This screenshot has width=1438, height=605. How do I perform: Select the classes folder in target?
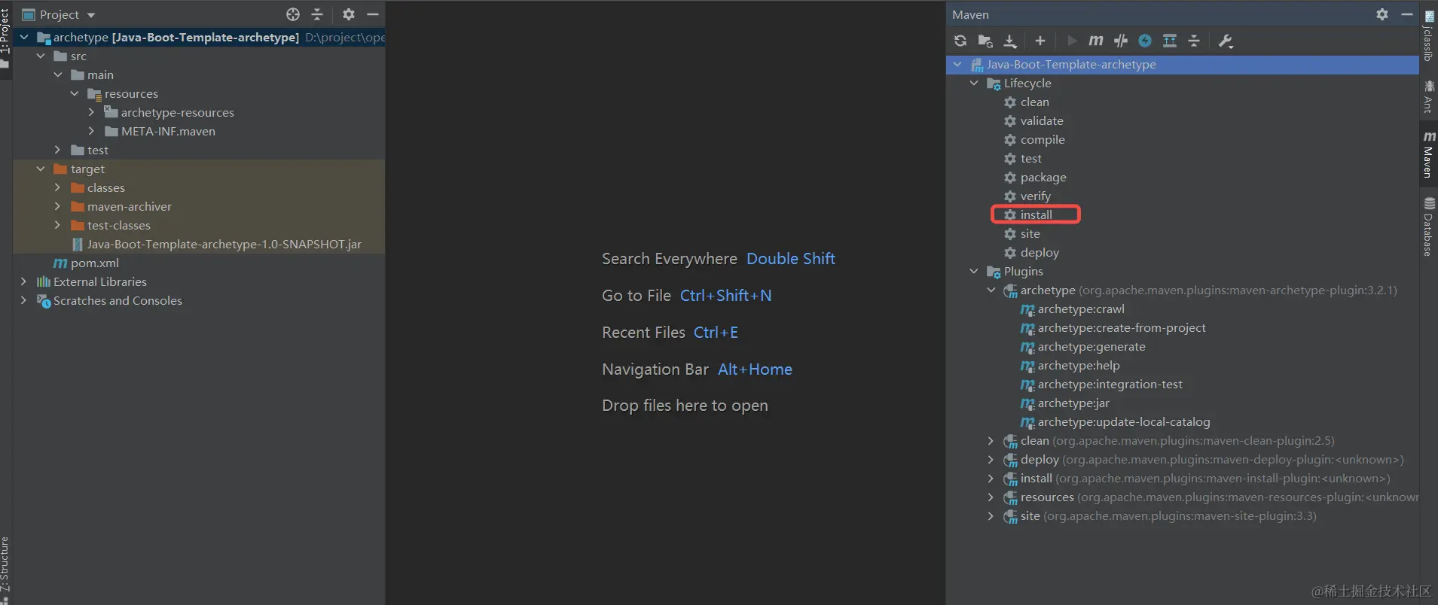click(x=106, y=187)
